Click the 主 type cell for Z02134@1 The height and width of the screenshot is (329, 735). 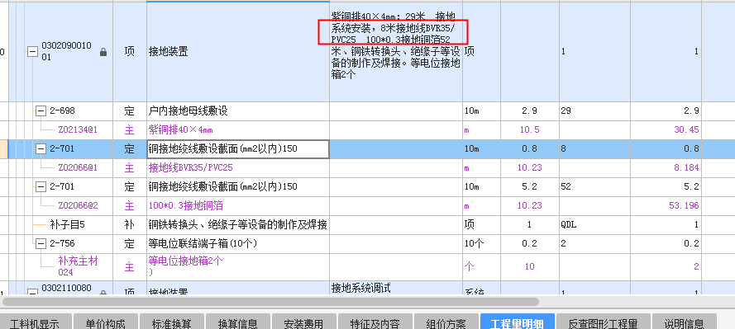(130, 130)
